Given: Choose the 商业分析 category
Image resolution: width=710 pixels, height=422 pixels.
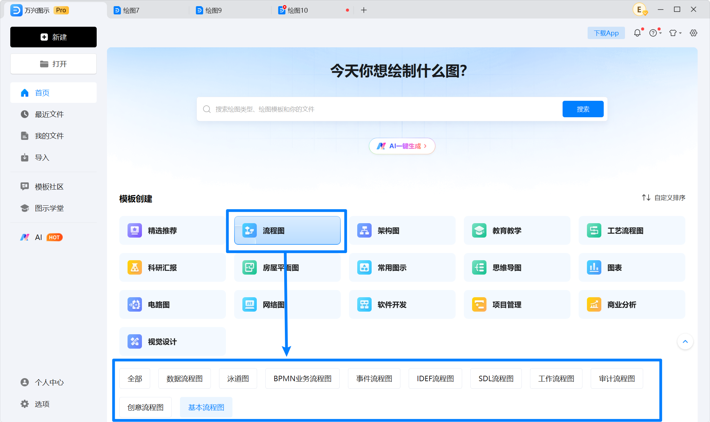Looking at the screenshot, I should pyautogui.click(x=632, y=304).
